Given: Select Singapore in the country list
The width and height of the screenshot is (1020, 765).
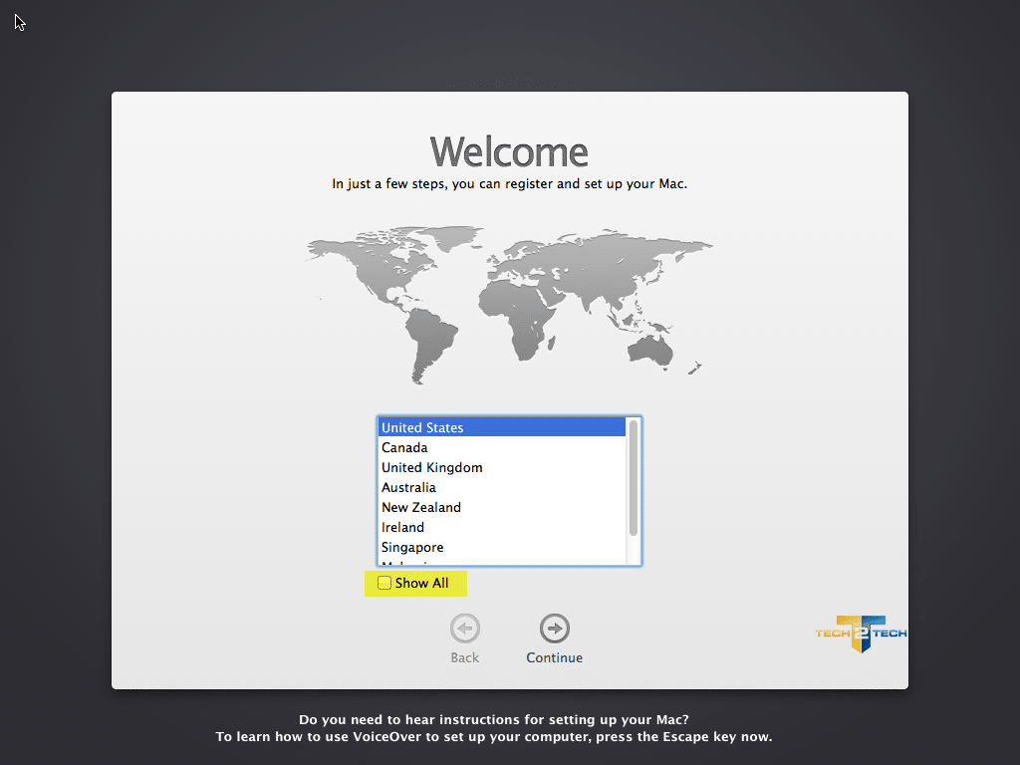Looking at the screenshot, I should (x=502, y=547).
